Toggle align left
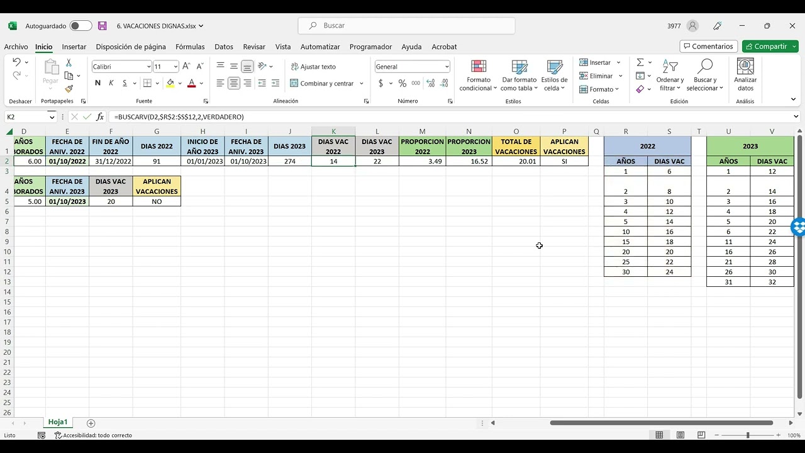Screen dimensions: 805x453 [220, 83]
